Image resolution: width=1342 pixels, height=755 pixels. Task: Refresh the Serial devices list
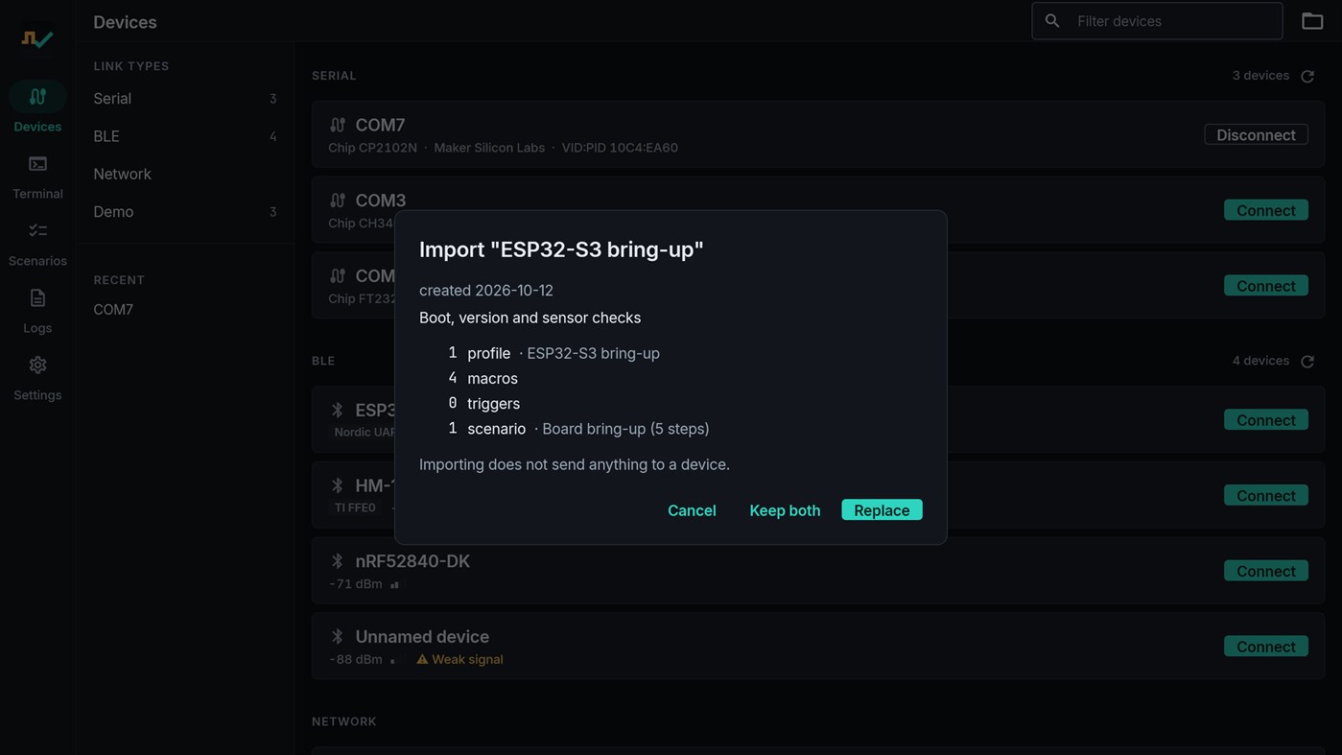[1307, 76]
